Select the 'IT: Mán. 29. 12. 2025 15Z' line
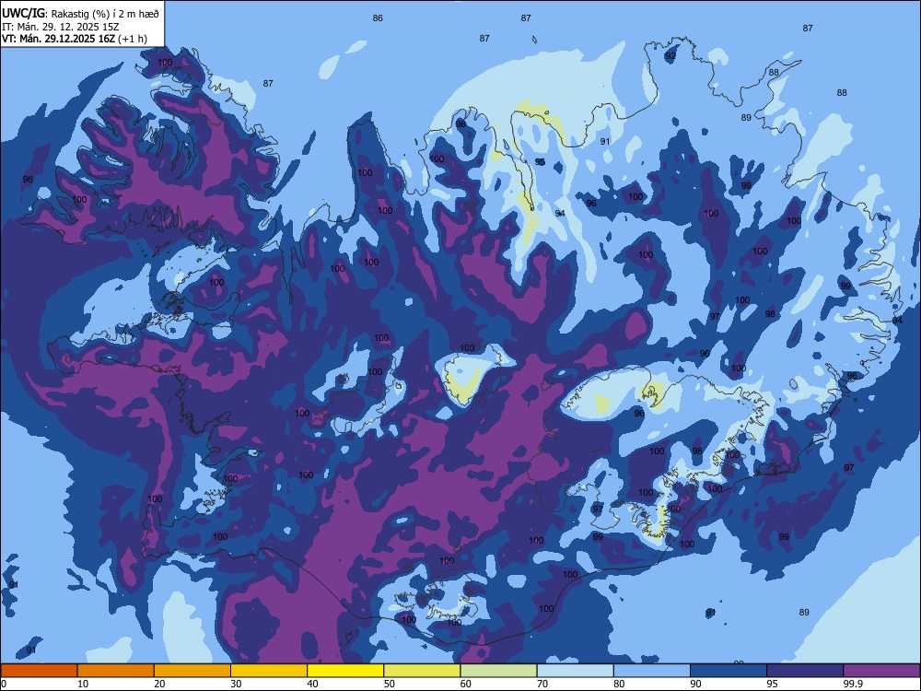This screenshot has width=921, height=691. coord(60,27)
